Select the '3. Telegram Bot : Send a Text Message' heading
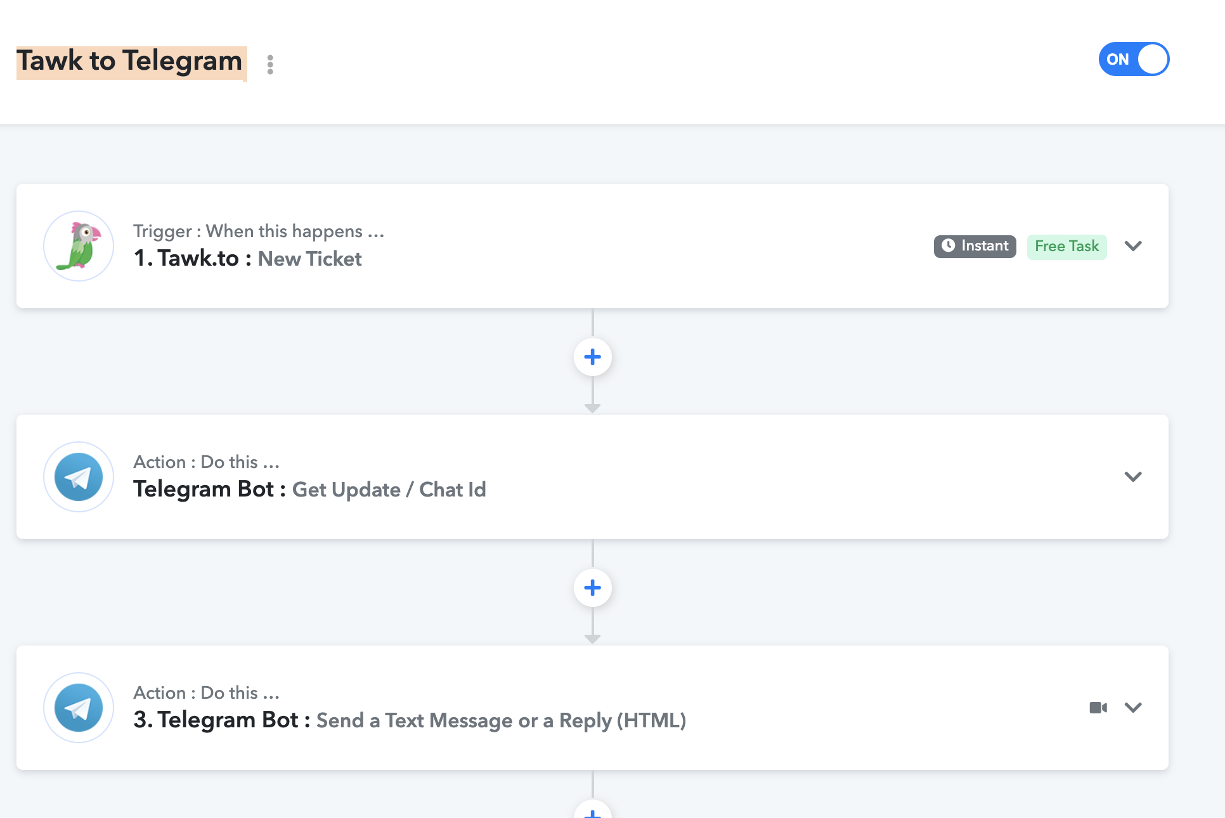The height and width of the screenshot is (818, 1225). 410,720
